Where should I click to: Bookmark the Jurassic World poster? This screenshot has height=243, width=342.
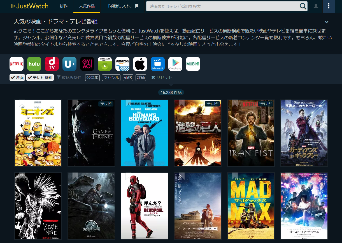coord(75,176)
